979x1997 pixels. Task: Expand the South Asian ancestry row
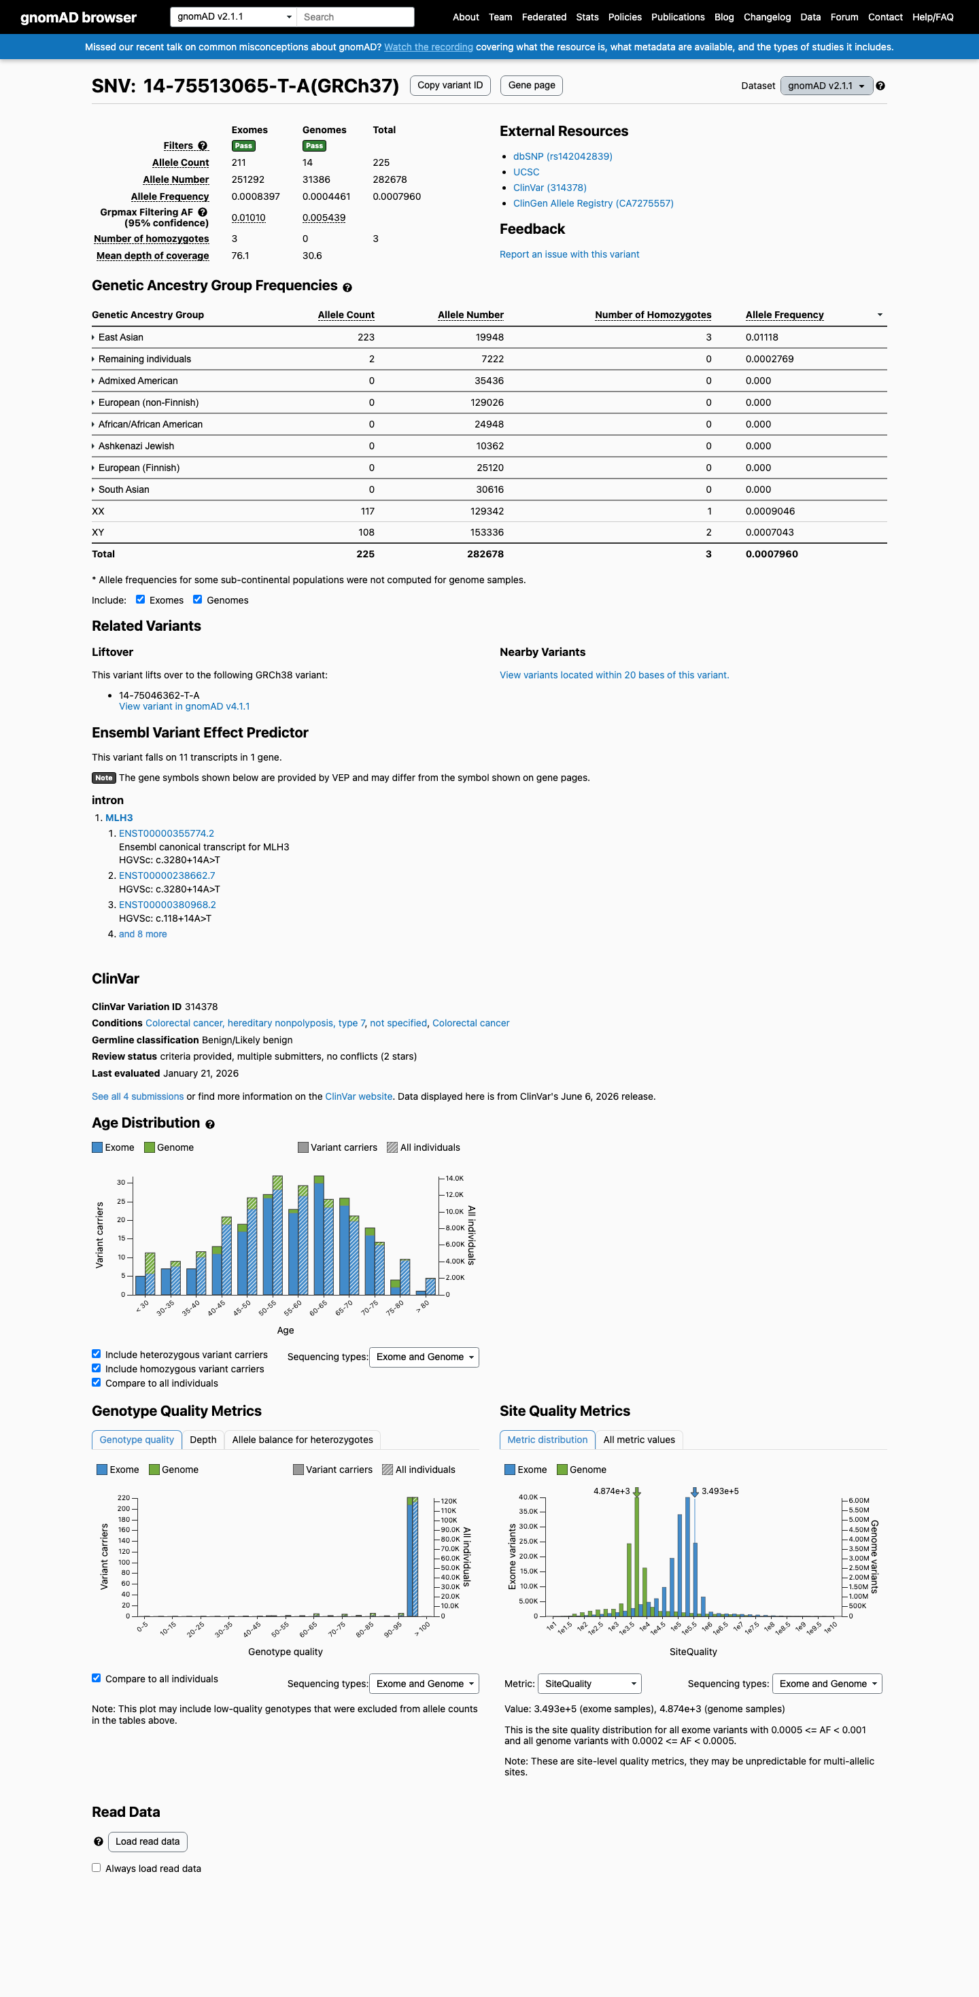[120, 489]
